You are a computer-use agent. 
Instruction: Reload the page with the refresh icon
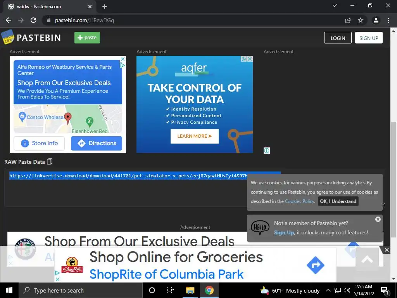tap(33, 20)
